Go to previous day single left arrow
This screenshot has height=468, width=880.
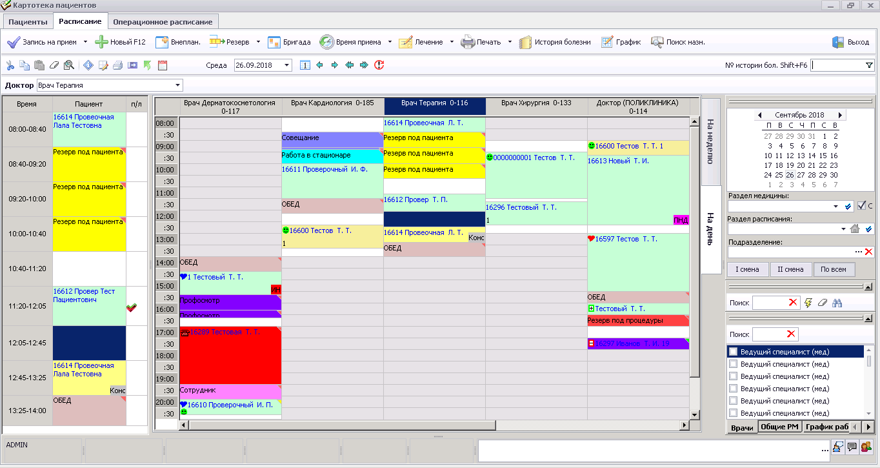tap(319, 65)
